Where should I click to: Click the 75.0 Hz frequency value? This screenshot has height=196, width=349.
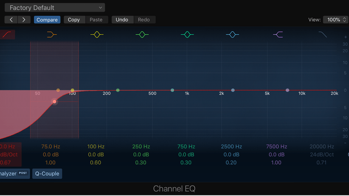click(x=51, y=147)
